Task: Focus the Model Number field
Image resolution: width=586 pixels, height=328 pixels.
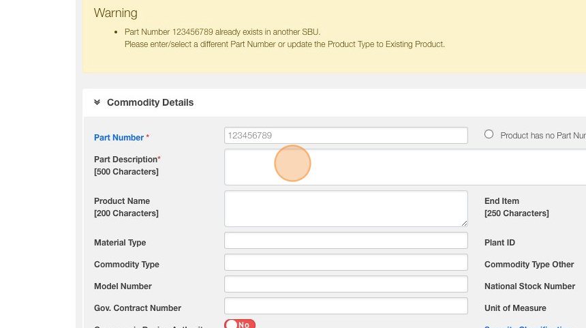Action: coord(345,284)
